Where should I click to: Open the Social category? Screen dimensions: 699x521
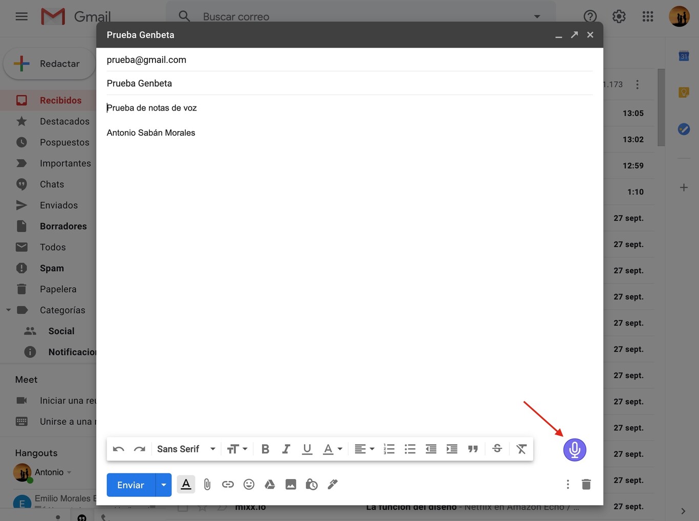pyautogui.click(x=49, y=331)
